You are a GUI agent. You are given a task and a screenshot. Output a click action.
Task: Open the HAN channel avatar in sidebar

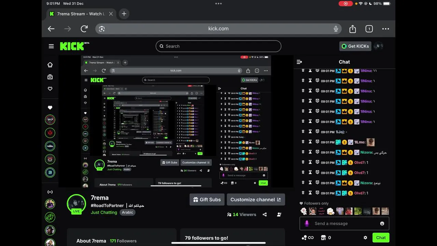50,146
